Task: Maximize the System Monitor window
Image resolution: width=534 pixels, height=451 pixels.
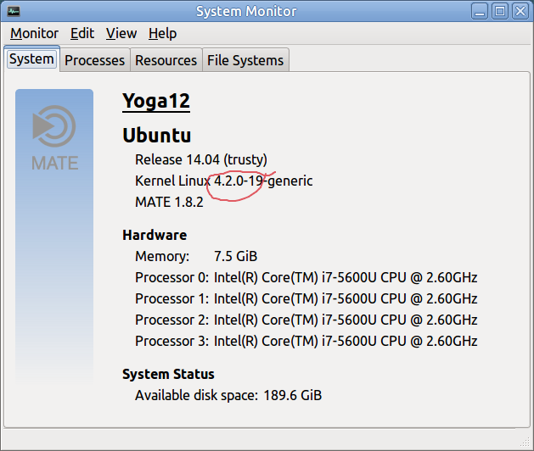Action: tap(500, 11)
